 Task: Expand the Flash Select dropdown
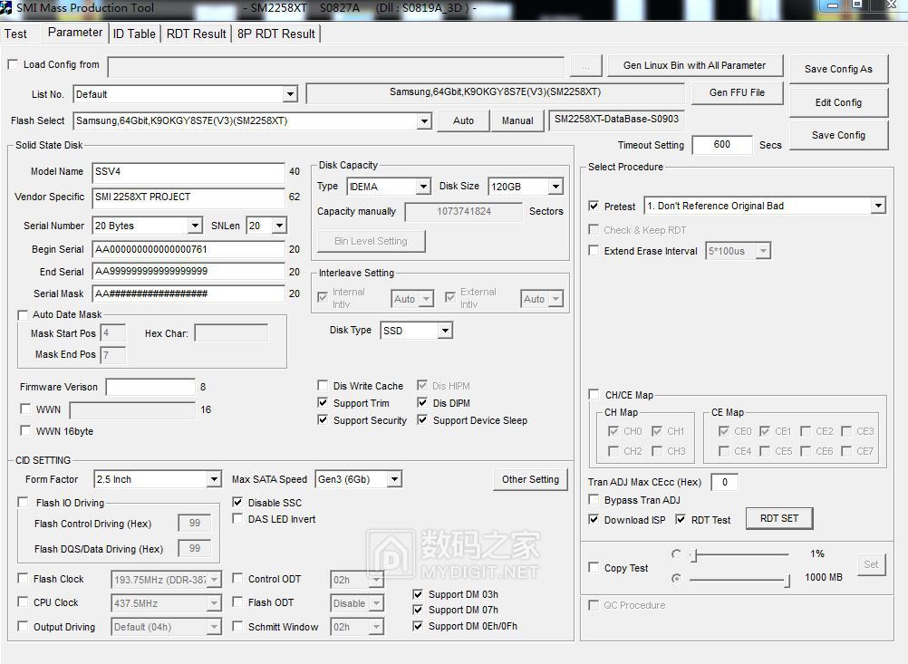coord(423,121)
